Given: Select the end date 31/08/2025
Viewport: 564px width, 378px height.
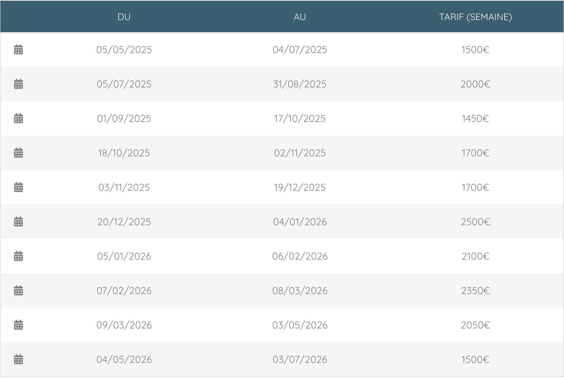Looking at the screenshot, I should pyautogui.click(x=300, y=84).
